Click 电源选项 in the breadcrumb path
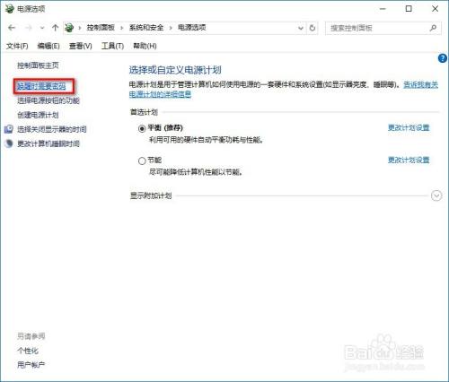This screenshot has height=382, width=449. [192, 28]
